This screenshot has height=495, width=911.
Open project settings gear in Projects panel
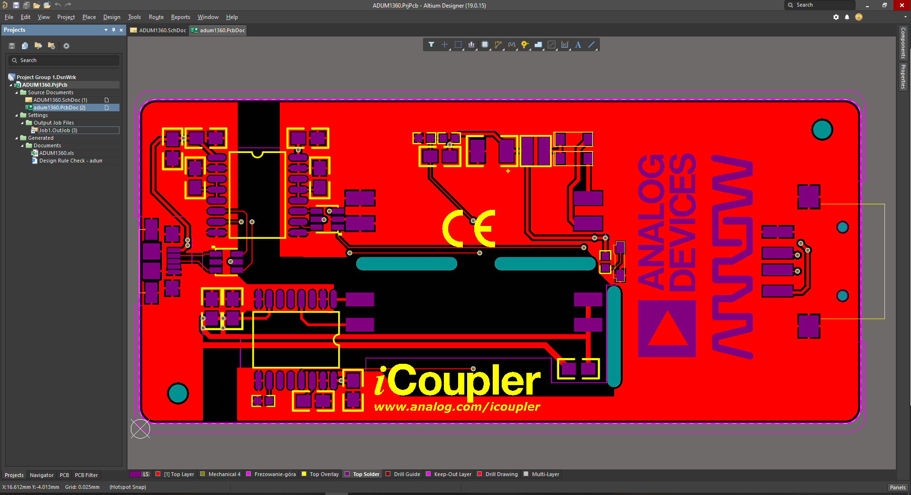66,46
